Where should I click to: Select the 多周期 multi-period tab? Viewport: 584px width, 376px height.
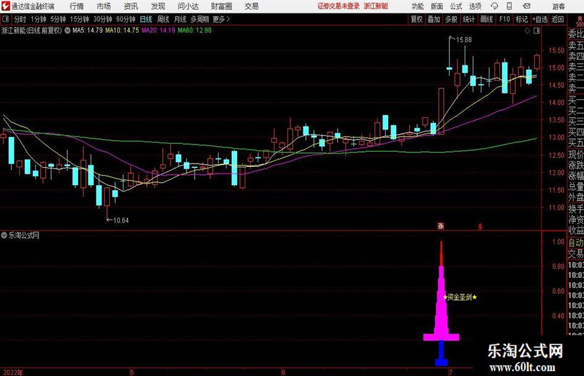click(200, 19)
